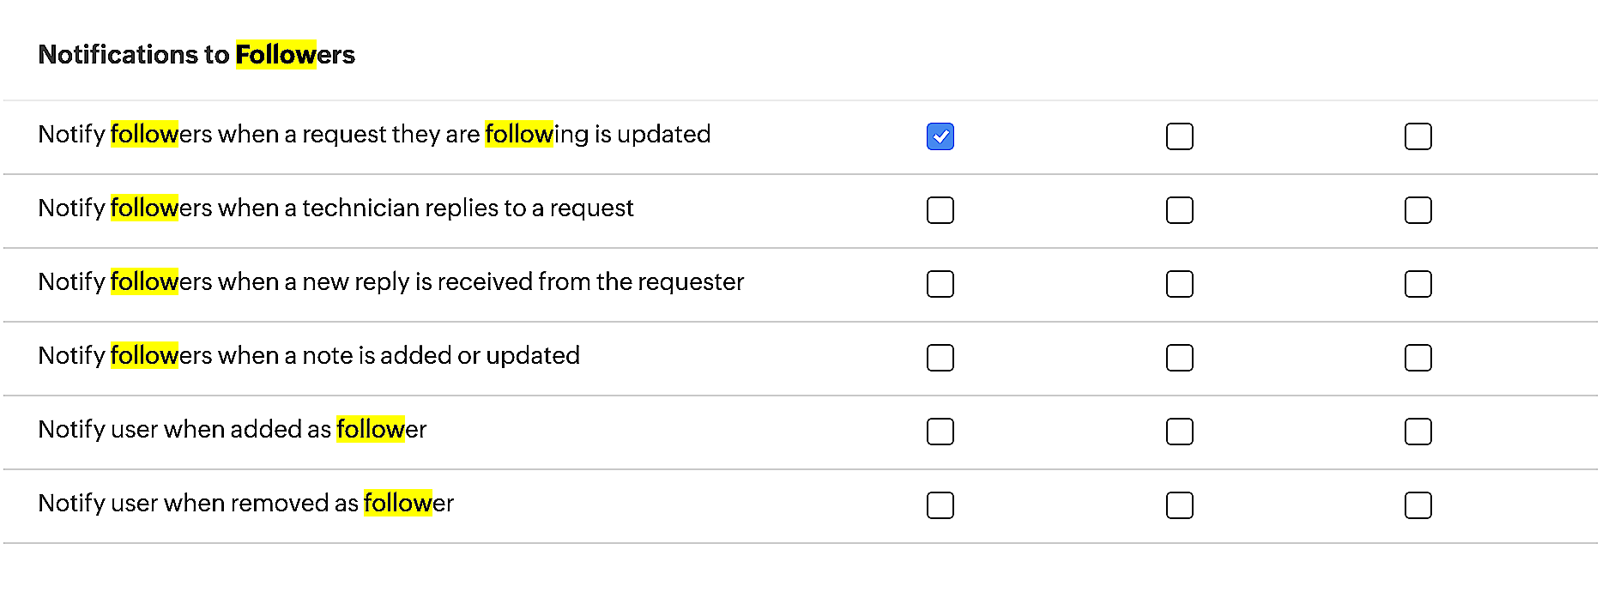
Task: Check second checkbox for note added row
Action: (x=1180, y=358)
